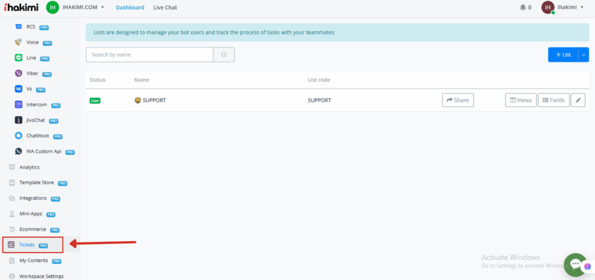Click the + List button

(x=563, y=54)
